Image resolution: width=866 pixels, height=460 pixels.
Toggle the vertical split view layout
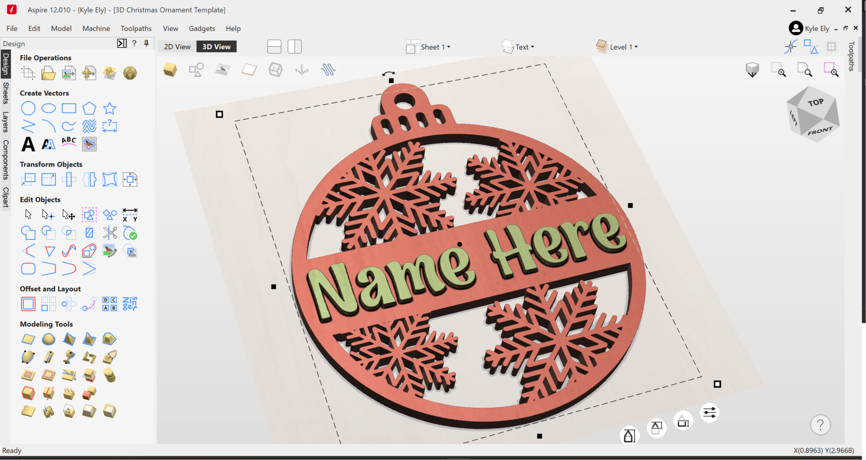295,47
